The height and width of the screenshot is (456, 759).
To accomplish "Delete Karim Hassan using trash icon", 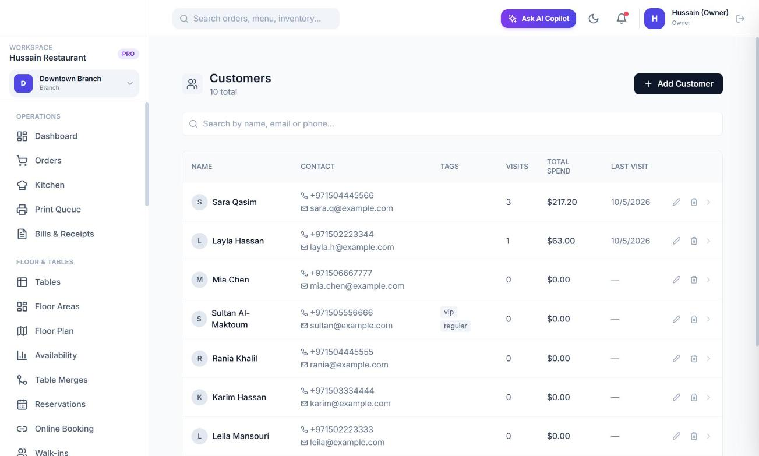I will click(694, 397).
